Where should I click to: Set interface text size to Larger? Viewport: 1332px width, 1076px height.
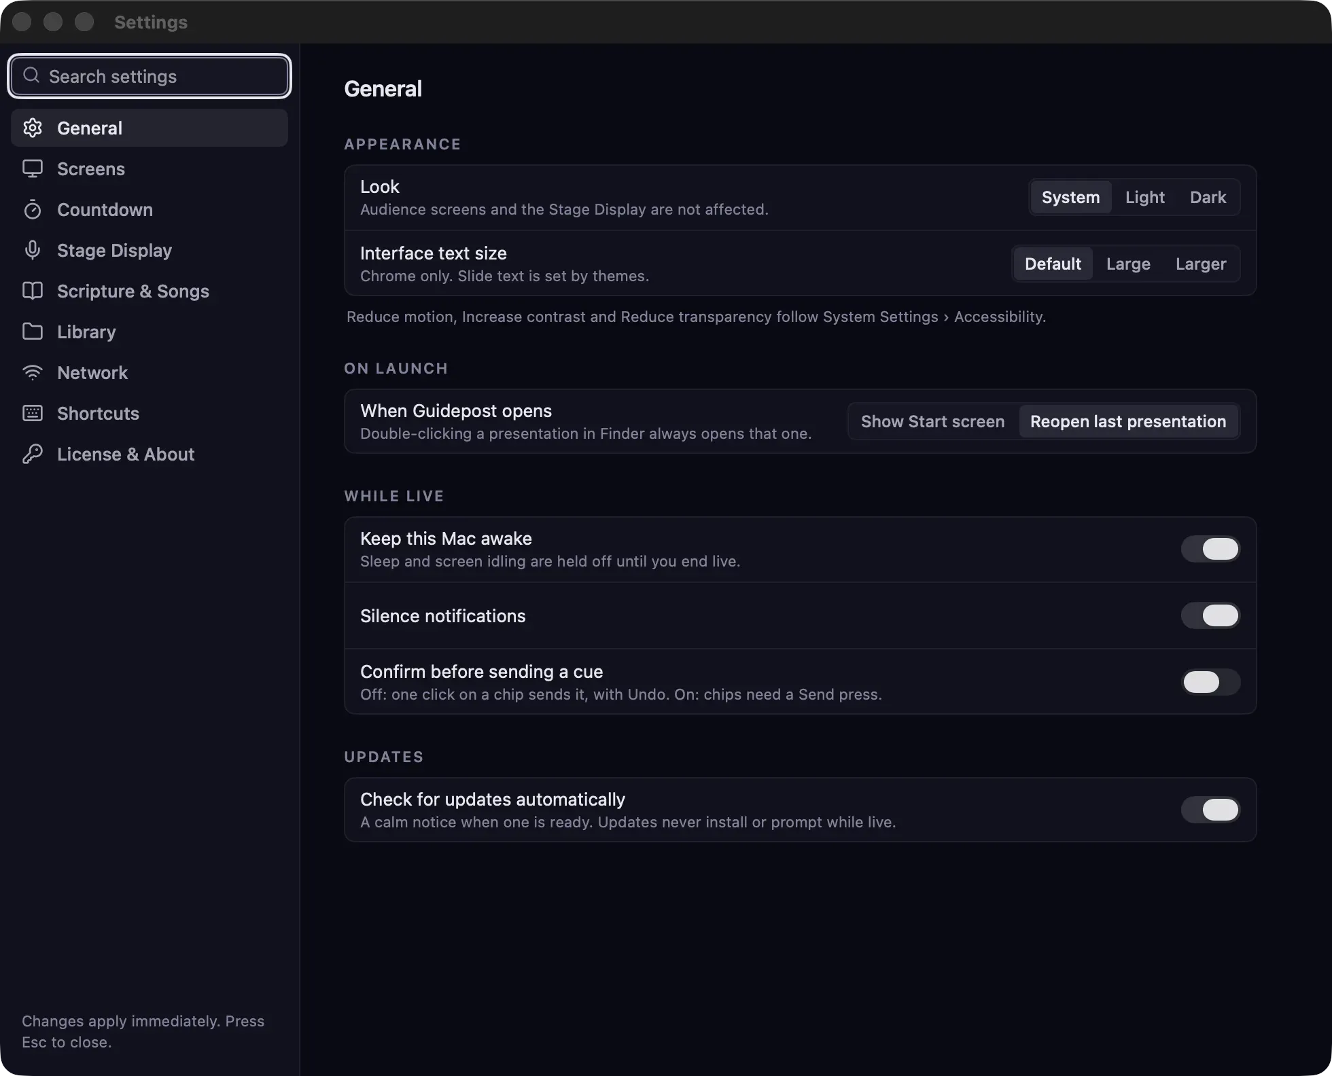(x=1201, y=264)
